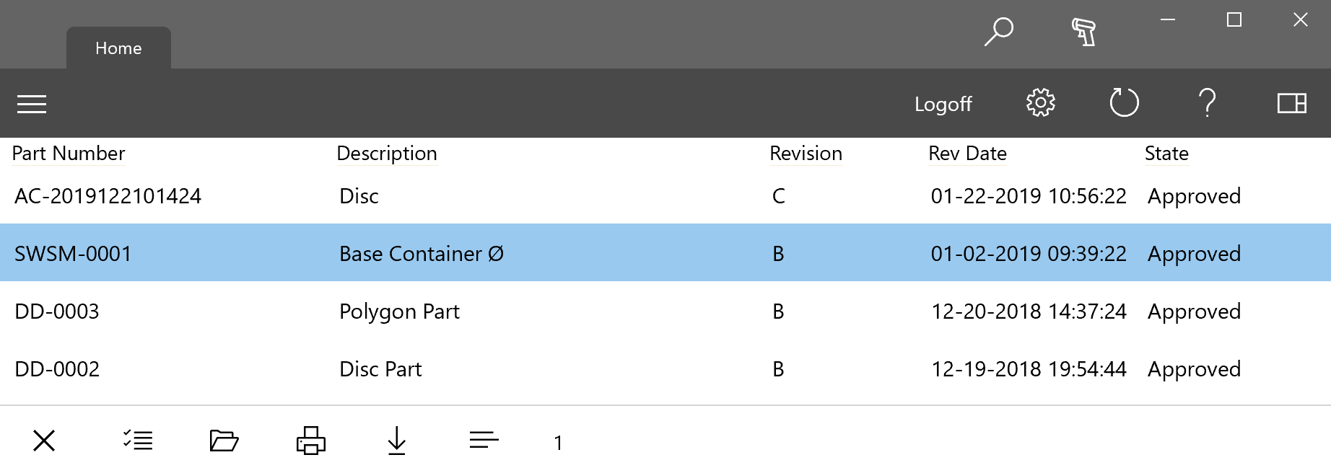1331x473 pixels.
Task: Sort by Rev Date column header
Action: click(x=967, y=154)
